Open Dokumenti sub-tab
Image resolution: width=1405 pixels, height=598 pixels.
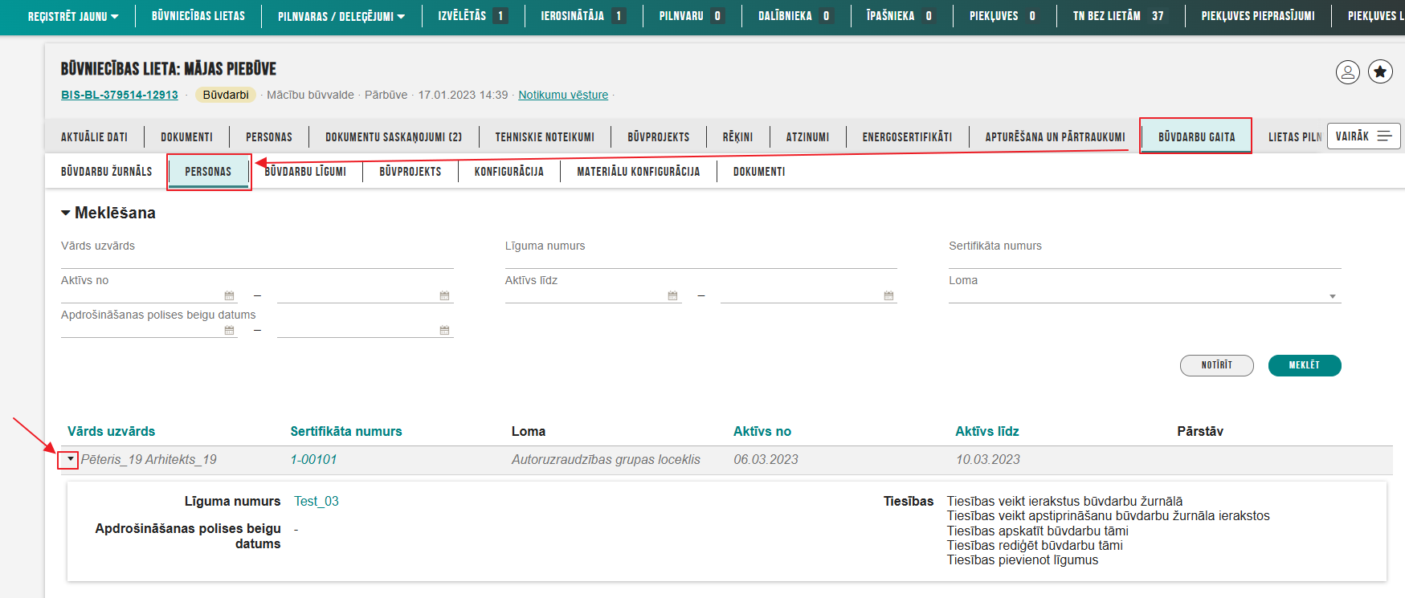[759, 172]
